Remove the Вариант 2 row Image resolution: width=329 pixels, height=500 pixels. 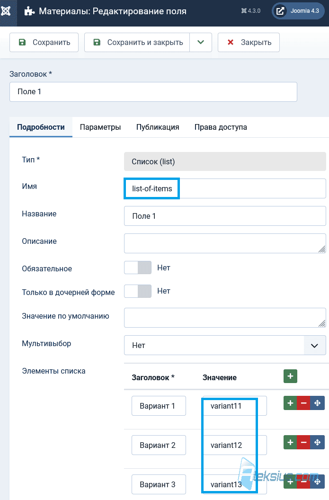pos(304,442)
